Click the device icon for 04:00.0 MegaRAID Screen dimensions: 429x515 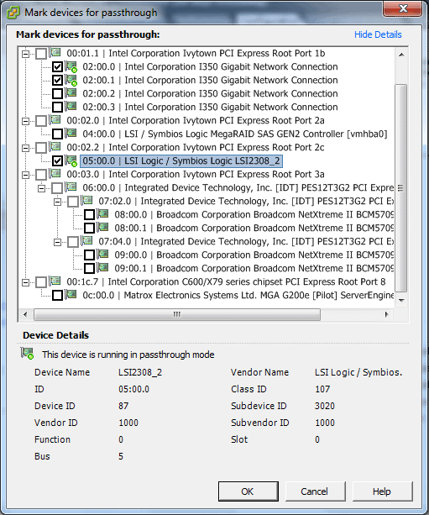(71, 133)
